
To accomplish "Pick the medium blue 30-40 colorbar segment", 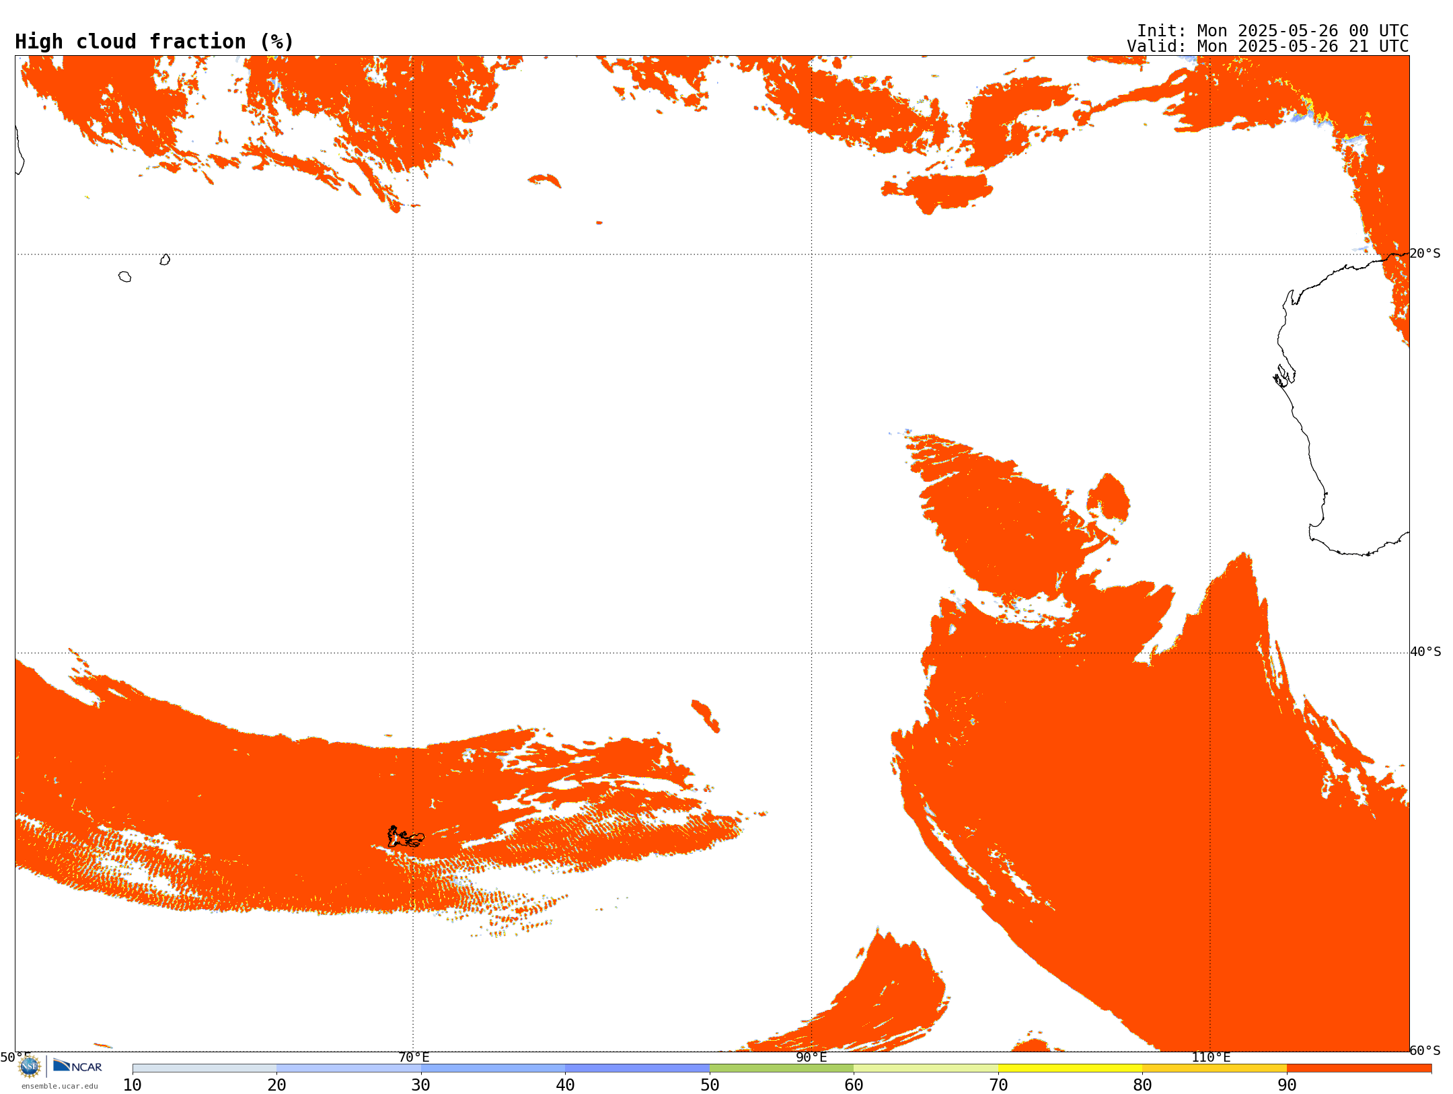I will (x=493, y=1068).
